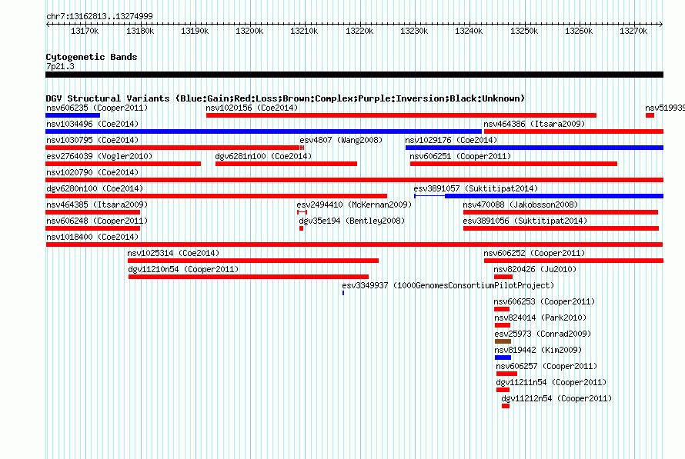Click the nsv606235 (Cooper2011) variant label
Image resolution: width=685 pixels, height=459 pixels.
coord(97,108)
